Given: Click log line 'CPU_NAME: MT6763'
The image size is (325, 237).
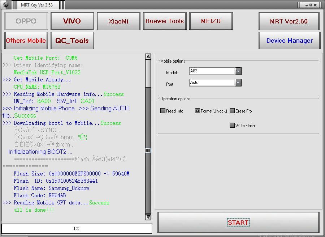Looking at the screenshot, I should [37, 86].
